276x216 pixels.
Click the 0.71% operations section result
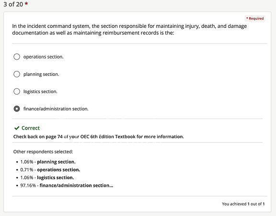(50, 169)
